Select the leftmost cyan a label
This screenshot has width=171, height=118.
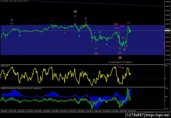(12, 20)
